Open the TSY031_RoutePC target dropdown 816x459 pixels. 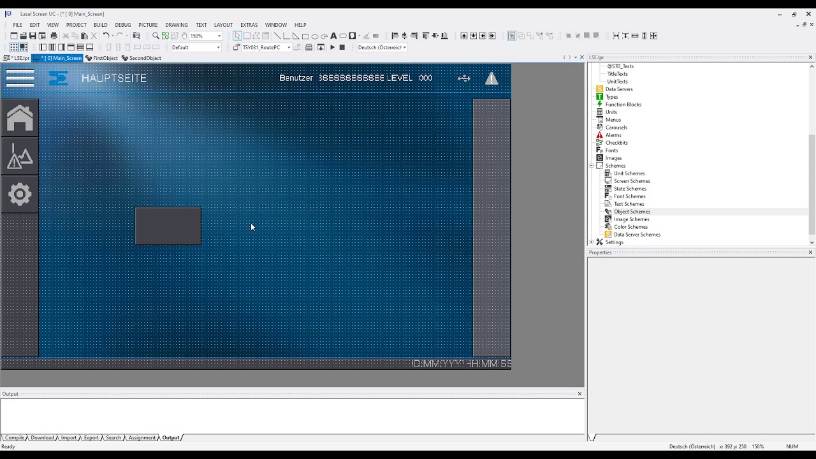288,47
